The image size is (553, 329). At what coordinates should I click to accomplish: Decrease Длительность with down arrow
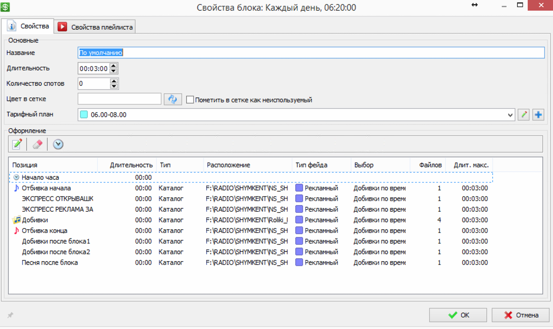[114, 71]
